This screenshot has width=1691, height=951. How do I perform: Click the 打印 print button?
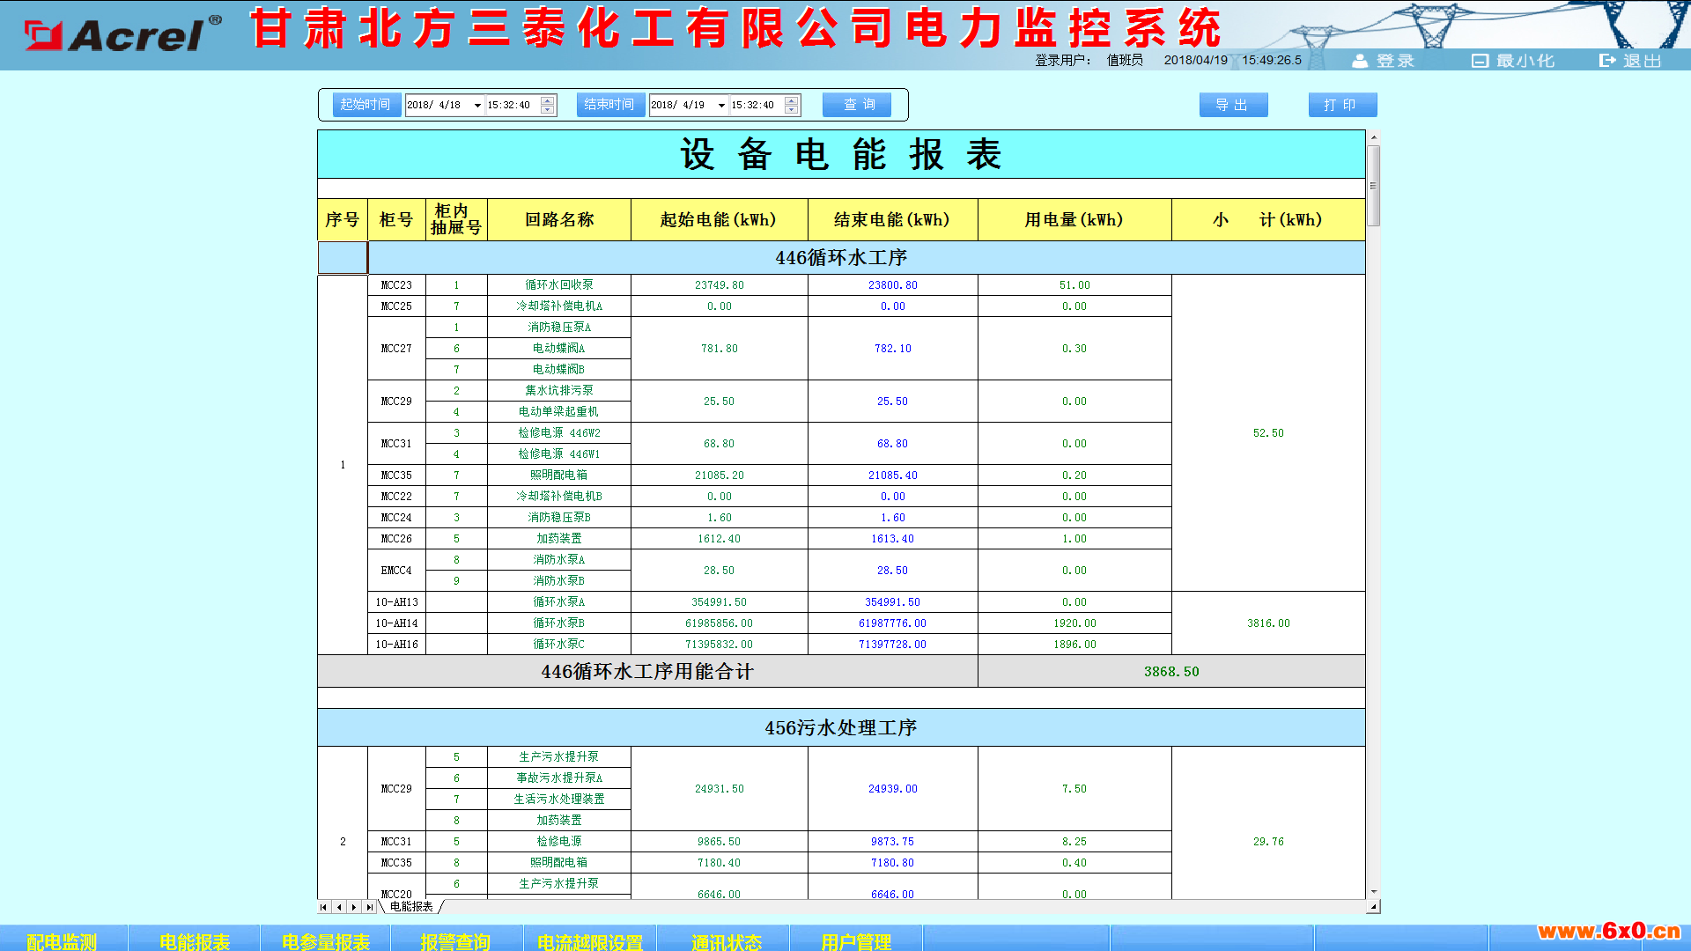1342,105
